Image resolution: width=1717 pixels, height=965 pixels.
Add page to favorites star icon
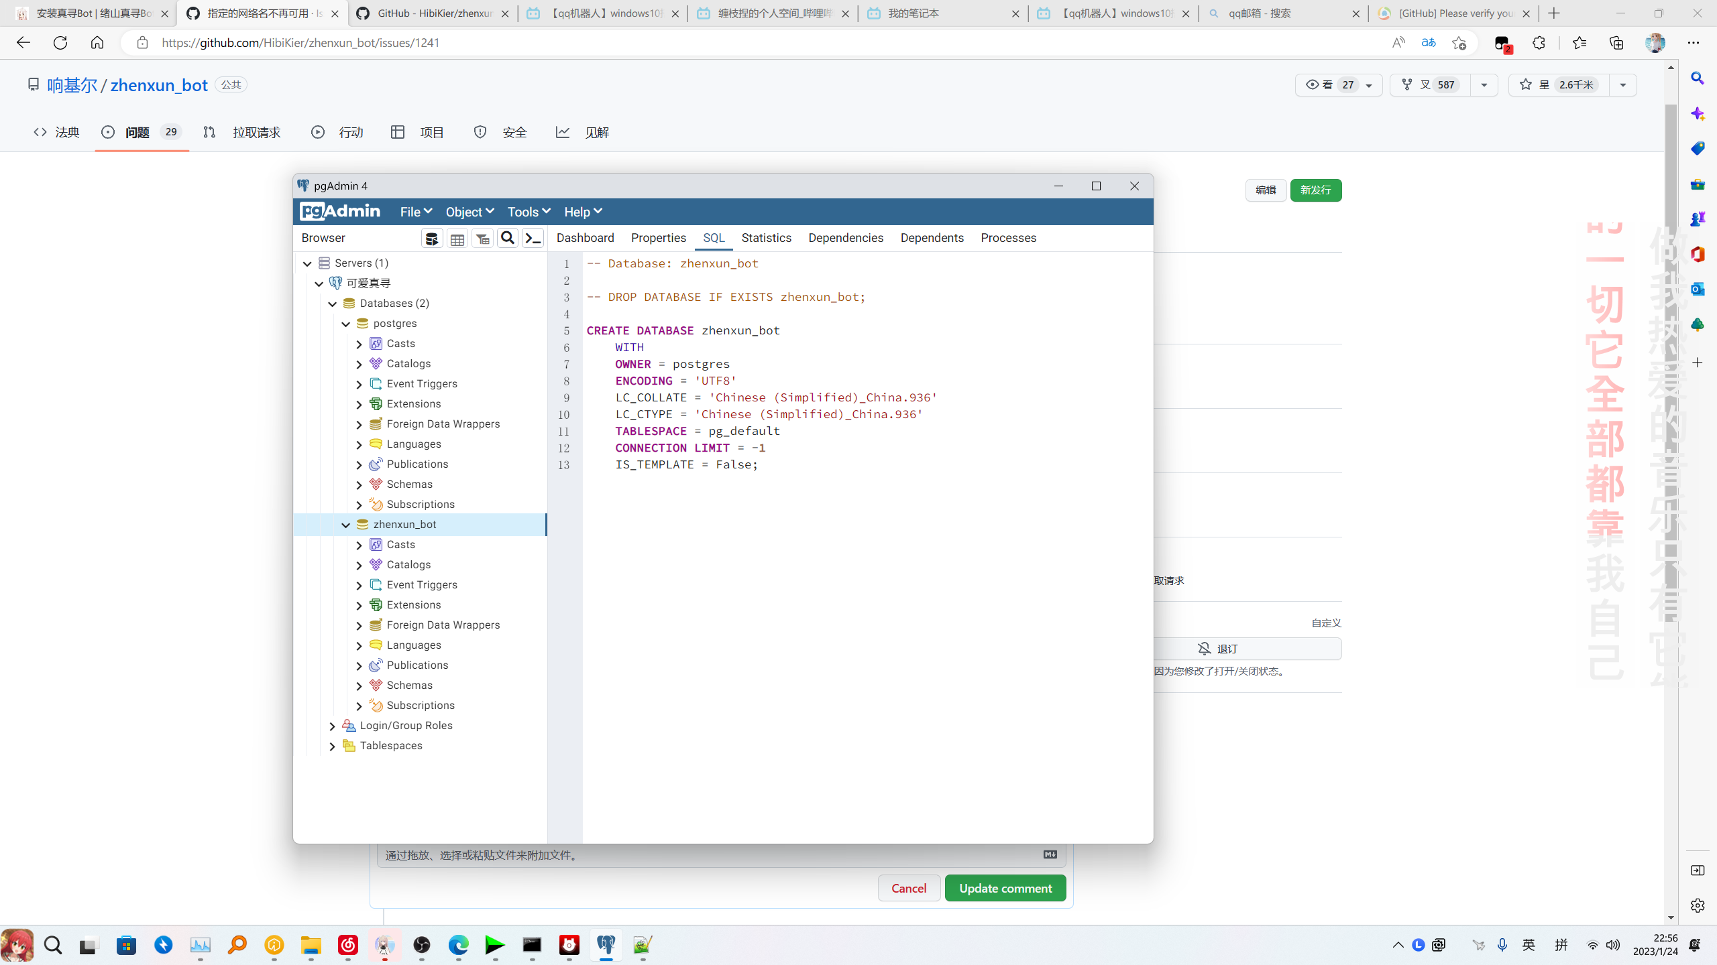(x=1459, y=43)
